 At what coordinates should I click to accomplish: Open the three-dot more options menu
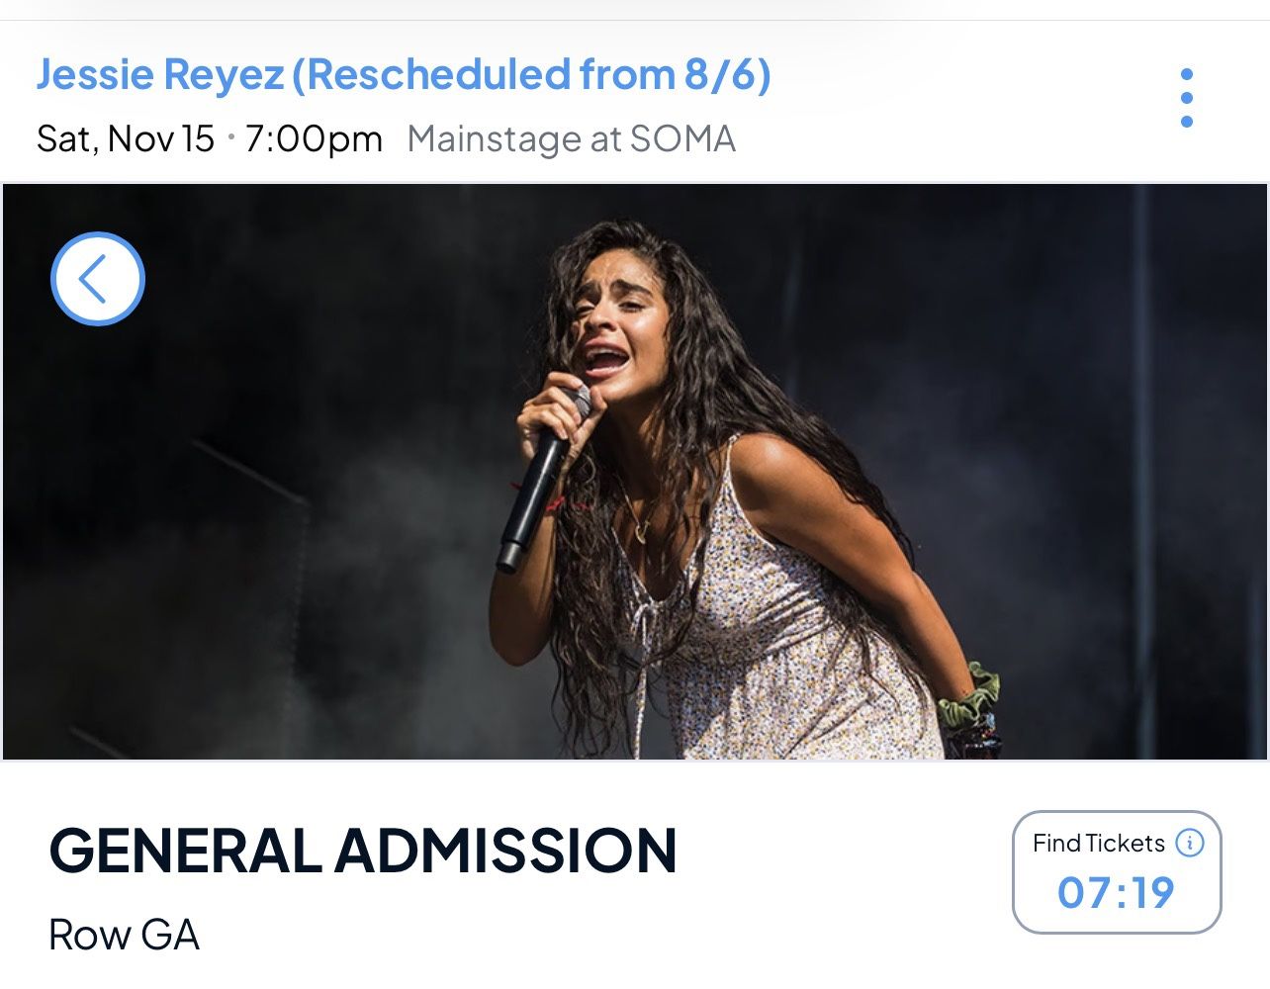tap(1187, 98)
